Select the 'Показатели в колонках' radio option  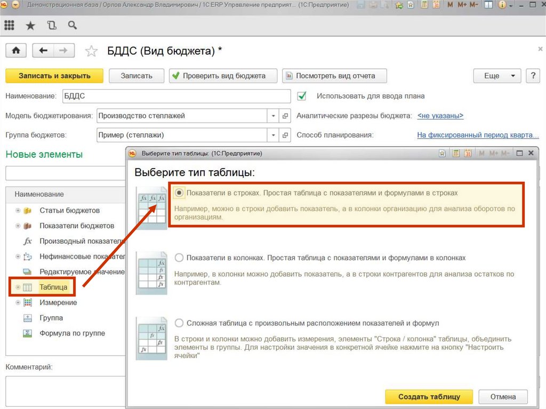pos(179,258)
